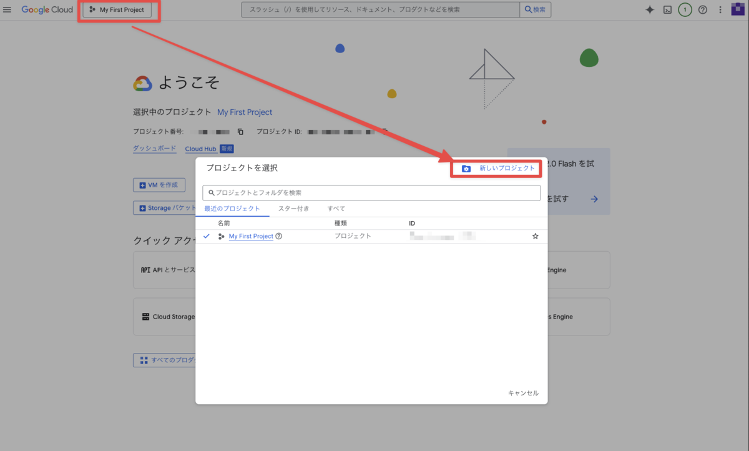Open the ダッシュボード link
This screenshot has width=749, height=451.
click(155, 149)
